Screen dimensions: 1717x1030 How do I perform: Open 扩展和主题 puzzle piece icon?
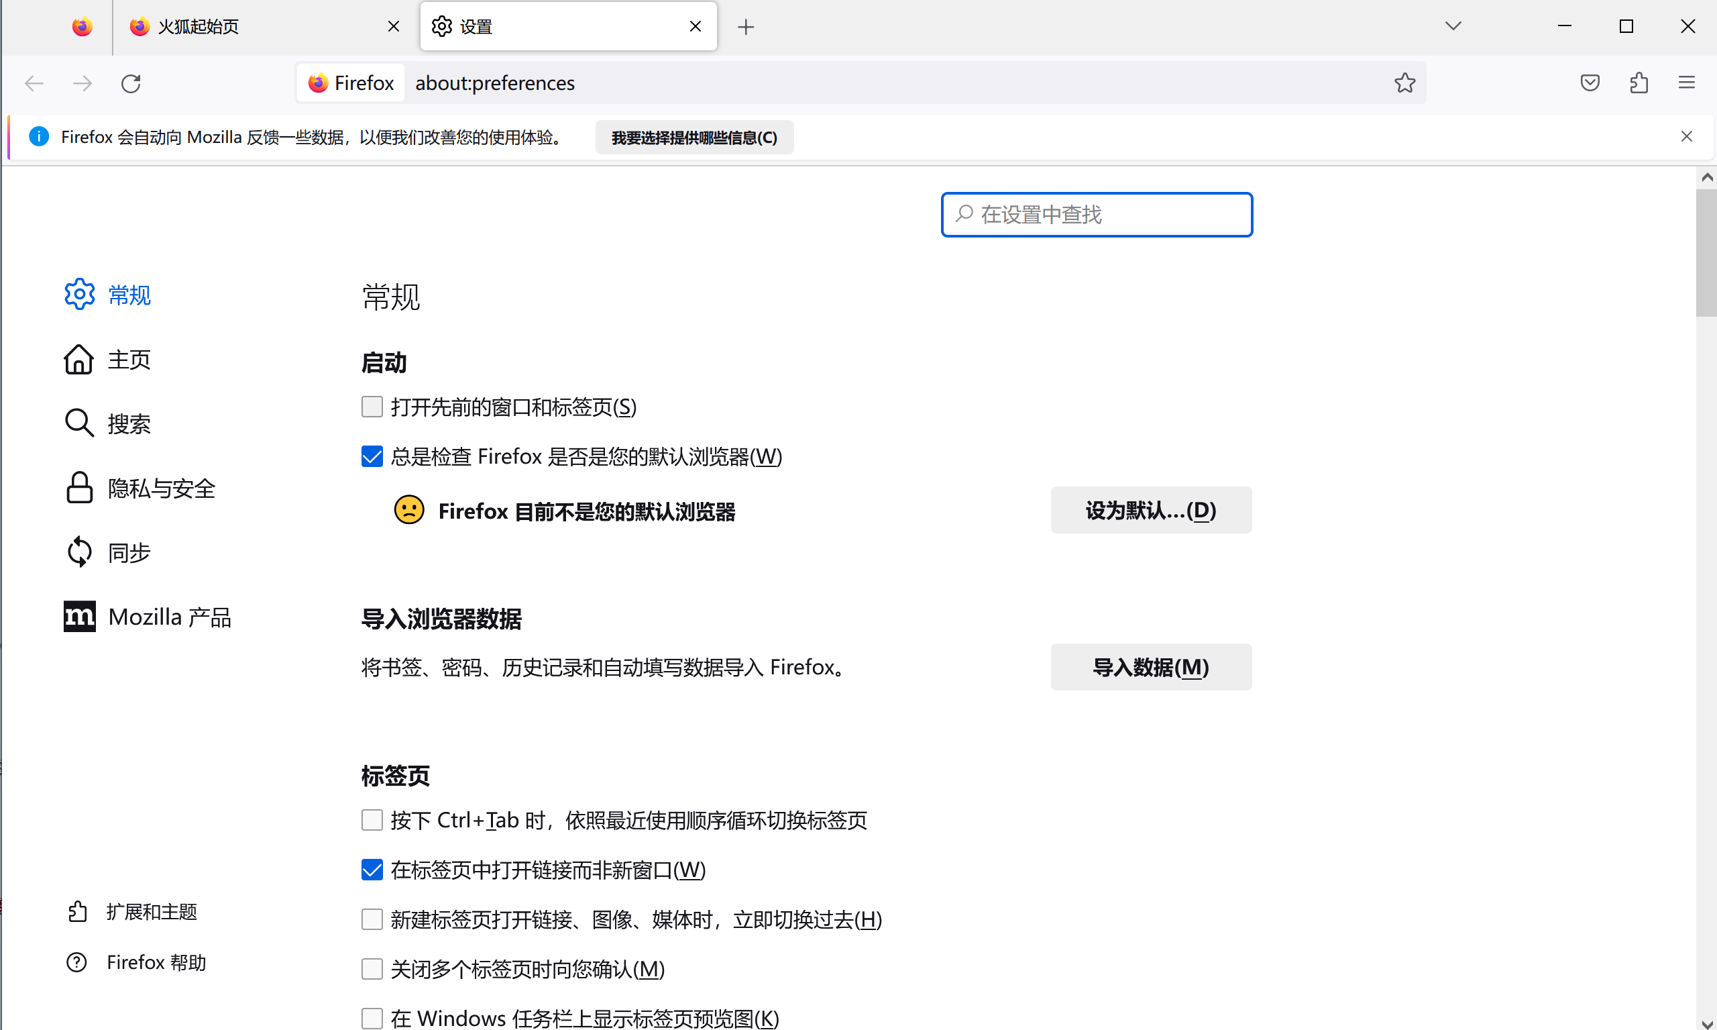78,911
